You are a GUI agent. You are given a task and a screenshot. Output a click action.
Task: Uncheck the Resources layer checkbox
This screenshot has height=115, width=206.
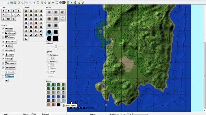click(3, 63)
